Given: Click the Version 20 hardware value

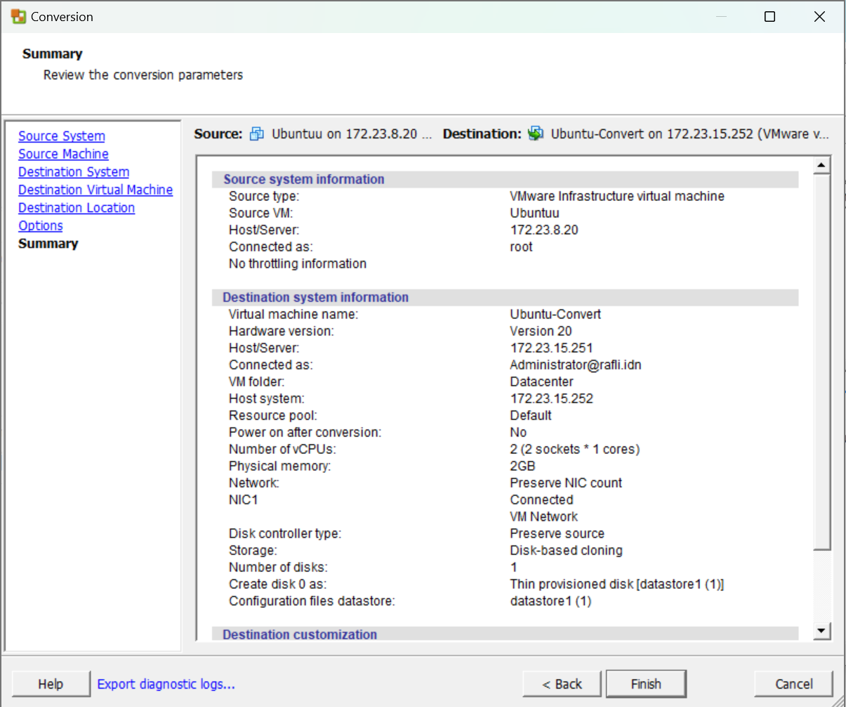Looking at the screenshot, I should click(x=541, y=331).
